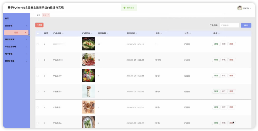Expand the 用户管理 sidebar menu
The image size is (258, 131).
pyautogui.click(x=16, y=54)
